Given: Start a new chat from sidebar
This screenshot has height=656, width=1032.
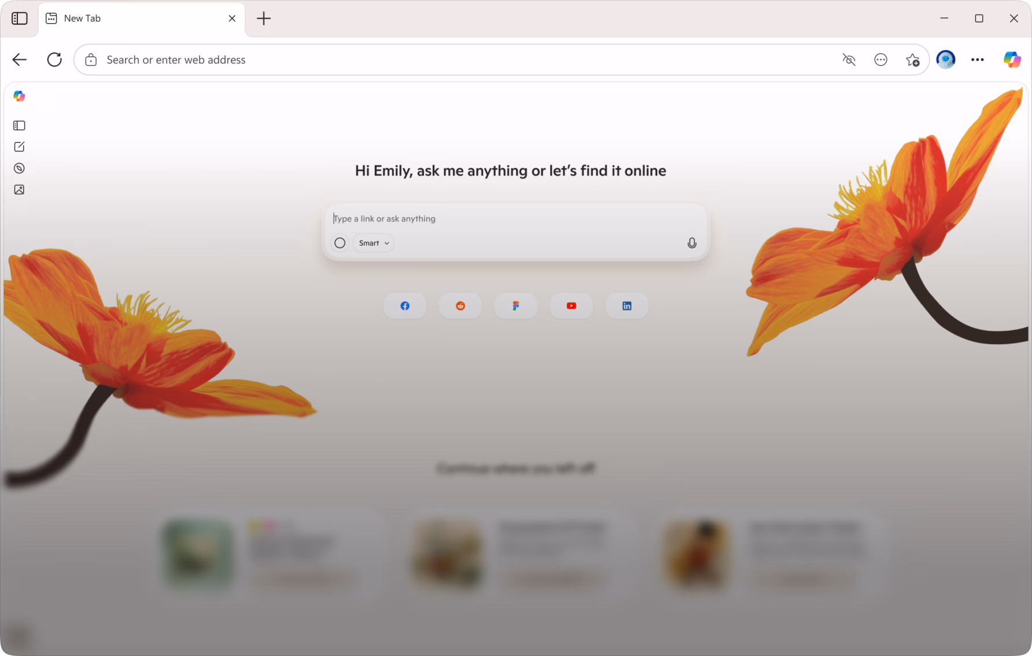Looking at the screenshot, I should click(x=19, y=147).
